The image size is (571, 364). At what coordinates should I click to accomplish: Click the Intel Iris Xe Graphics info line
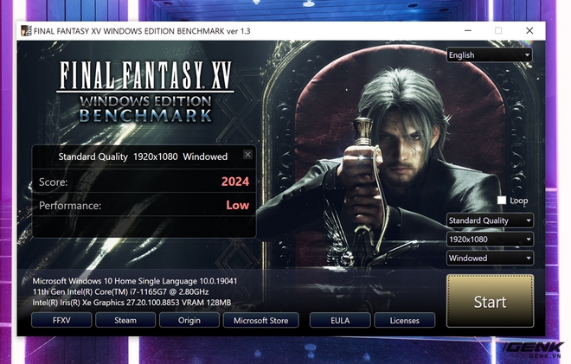pos(132,303)
